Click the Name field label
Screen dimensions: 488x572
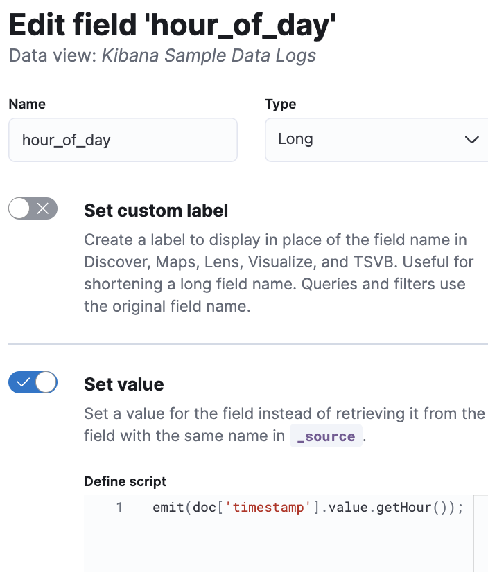[27, 104]
